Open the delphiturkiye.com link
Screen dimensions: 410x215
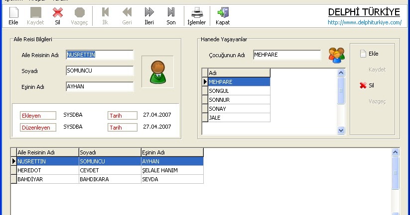pyautogui.click(x=365, y=22)
